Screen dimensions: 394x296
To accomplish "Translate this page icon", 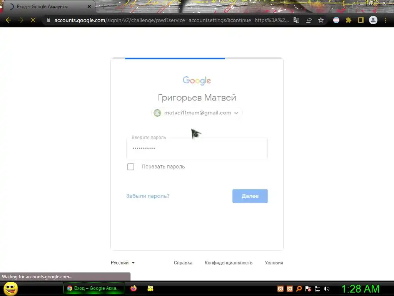I will [296, 20].
